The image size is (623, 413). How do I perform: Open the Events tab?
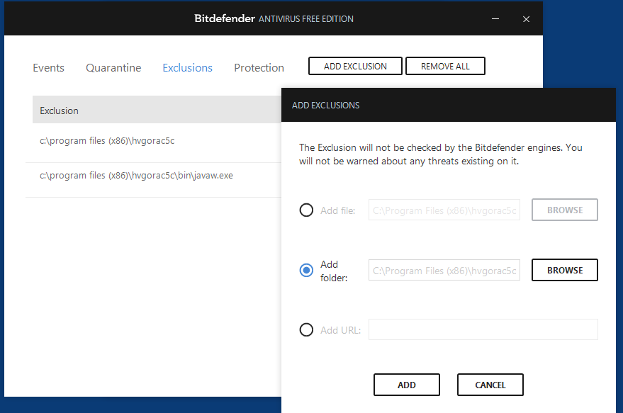[x=48, y=68]
